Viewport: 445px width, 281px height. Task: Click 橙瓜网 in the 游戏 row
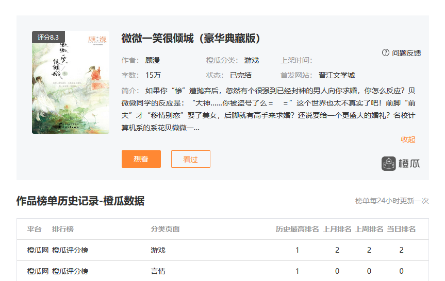[38, 250]
